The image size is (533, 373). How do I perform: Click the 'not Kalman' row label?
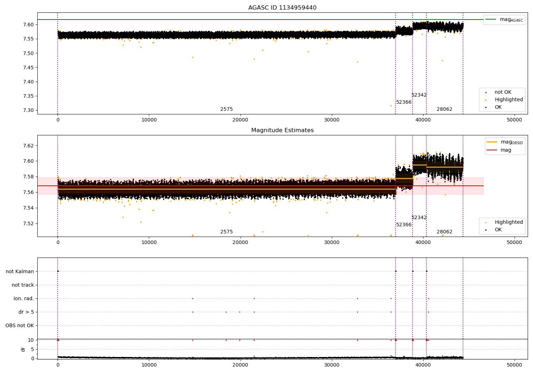(x=20, y=272)
